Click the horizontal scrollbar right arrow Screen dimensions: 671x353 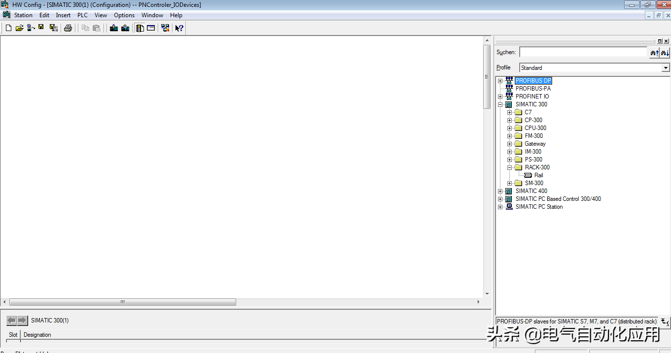point(478,302)
